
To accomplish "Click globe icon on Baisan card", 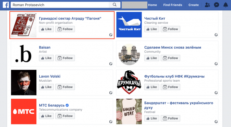I will click(111, 64).
